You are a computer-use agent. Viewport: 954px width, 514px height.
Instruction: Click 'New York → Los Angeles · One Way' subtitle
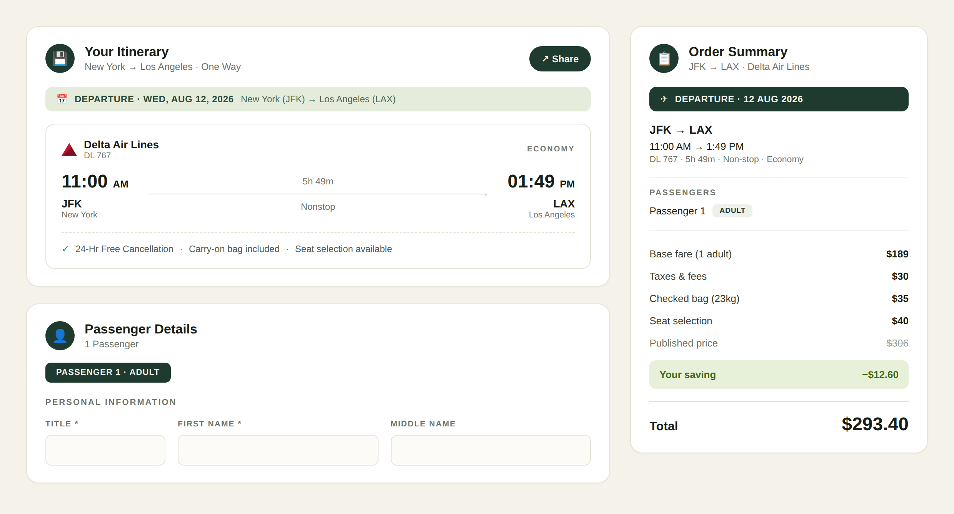[163, 67]
